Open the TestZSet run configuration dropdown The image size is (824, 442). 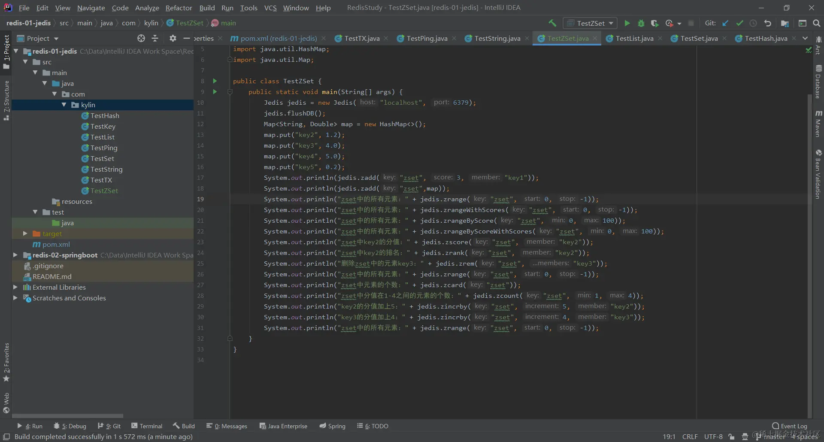[590, 23]
